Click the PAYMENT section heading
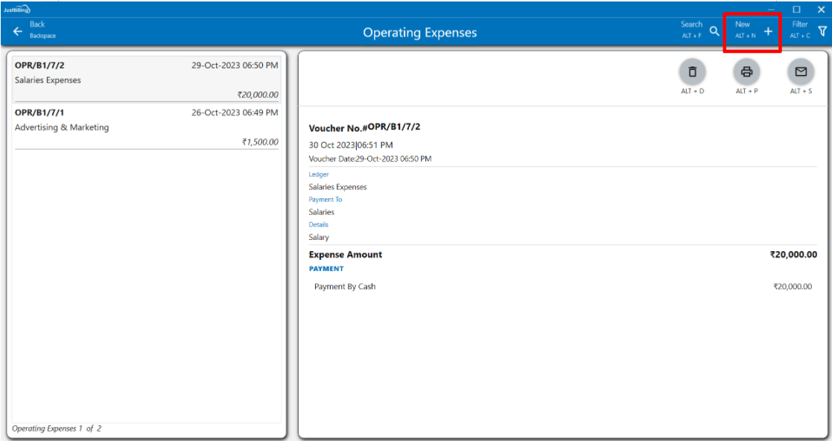Image resolution: width=832 pixels, height=441 pixels. pyautogui.click(x=326, y=269)
